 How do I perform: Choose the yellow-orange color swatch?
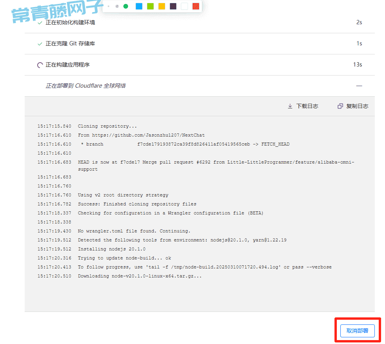[162, 6]
